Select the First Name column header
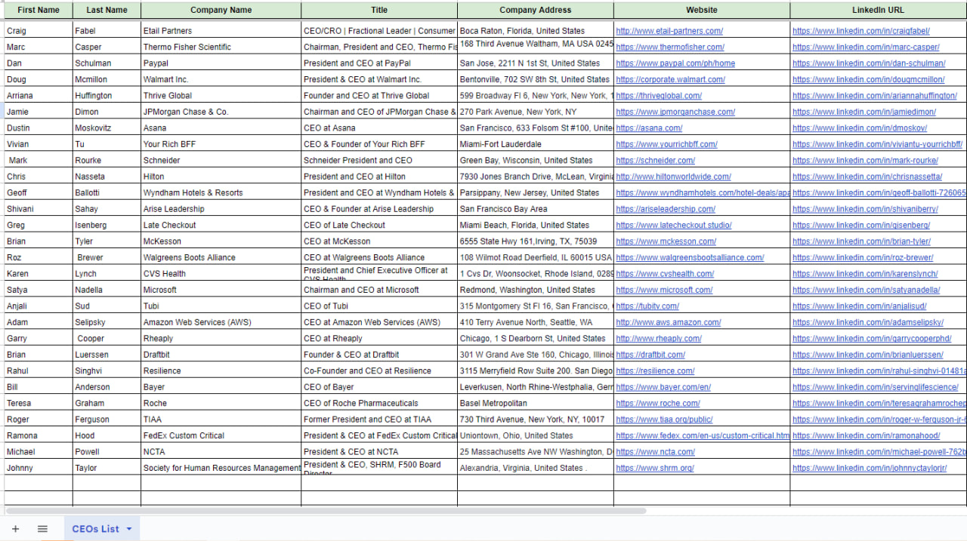Image resolution: width=967 pixels, height=541 pixels. click(38, 11)
